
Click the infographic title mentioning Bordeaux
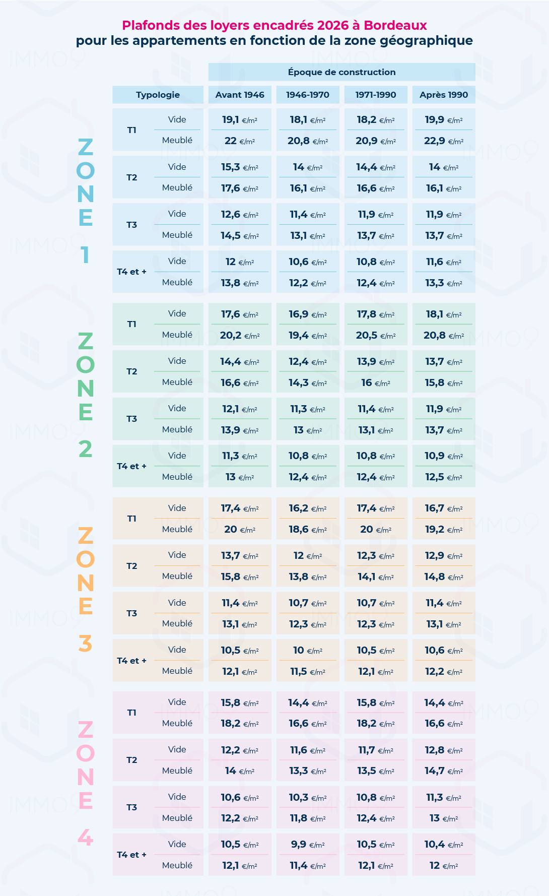pyautogui.click(x=274, y=25)
